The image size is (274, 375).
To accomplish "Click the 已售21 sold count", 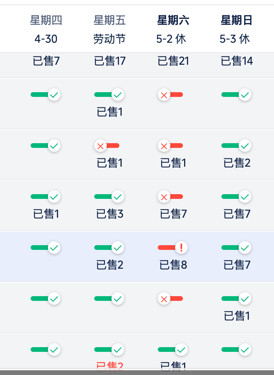I will click(173, 61).
